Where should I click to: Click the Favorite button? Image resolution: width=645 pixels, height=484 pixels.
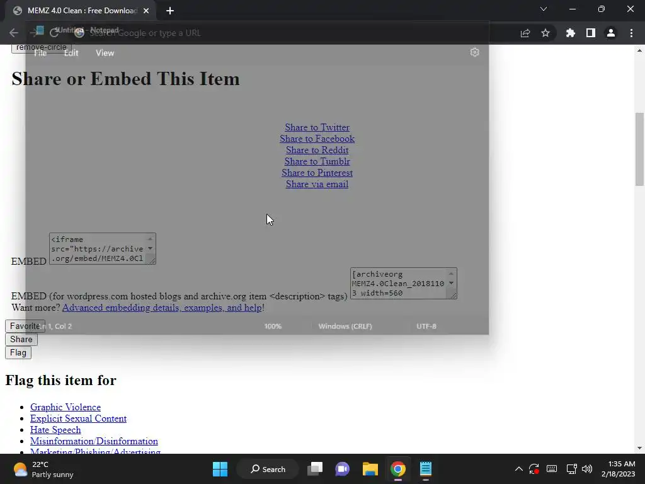pos(25,326)
